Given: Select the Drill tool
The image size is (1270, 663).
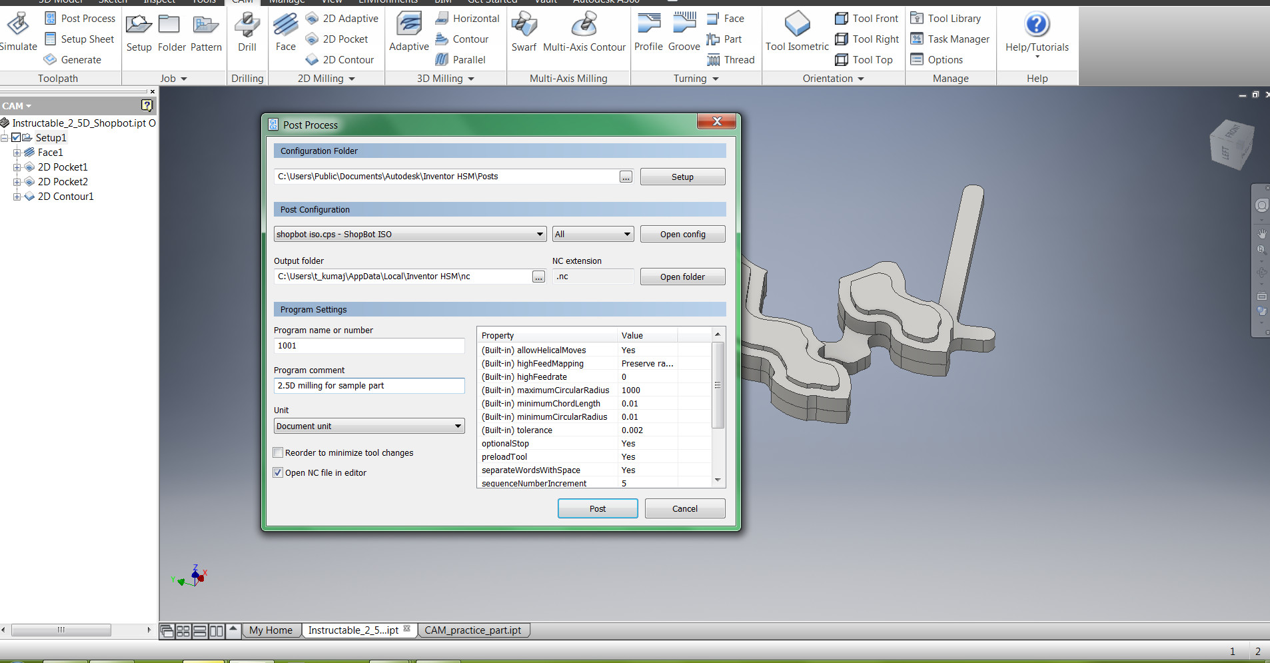Looking at the screenshot, I should point(247,31).
